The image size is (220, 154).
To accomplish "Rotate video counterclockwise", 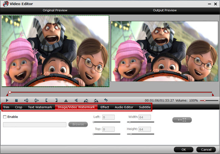I will click(x=86, y=100).
